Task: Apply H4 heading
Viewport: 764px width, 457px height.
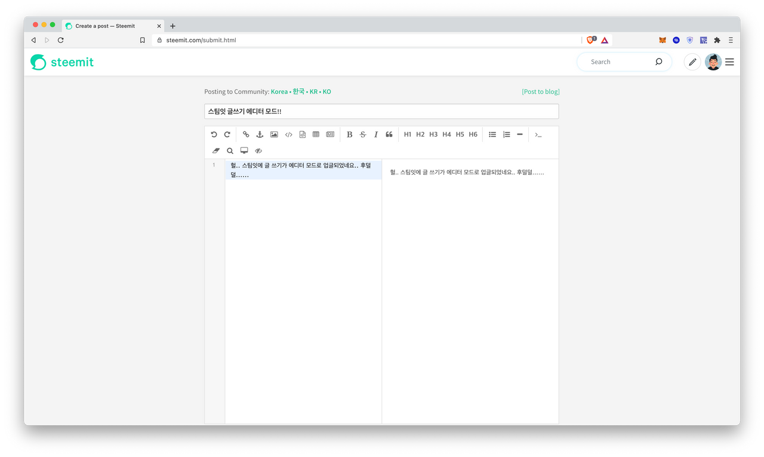Action: [446, 135]
